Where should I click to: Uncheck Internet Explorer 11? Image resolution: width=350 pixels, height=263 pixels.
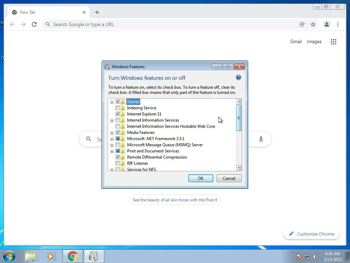coord(118,114)
